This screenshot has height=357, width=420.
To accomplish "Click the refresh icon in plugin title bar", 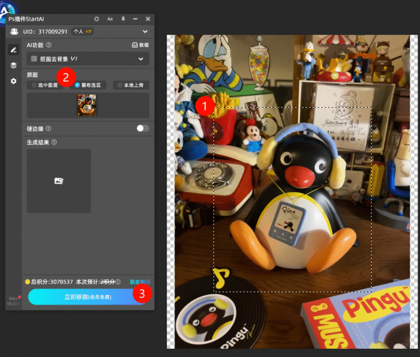I will [97, 19].
